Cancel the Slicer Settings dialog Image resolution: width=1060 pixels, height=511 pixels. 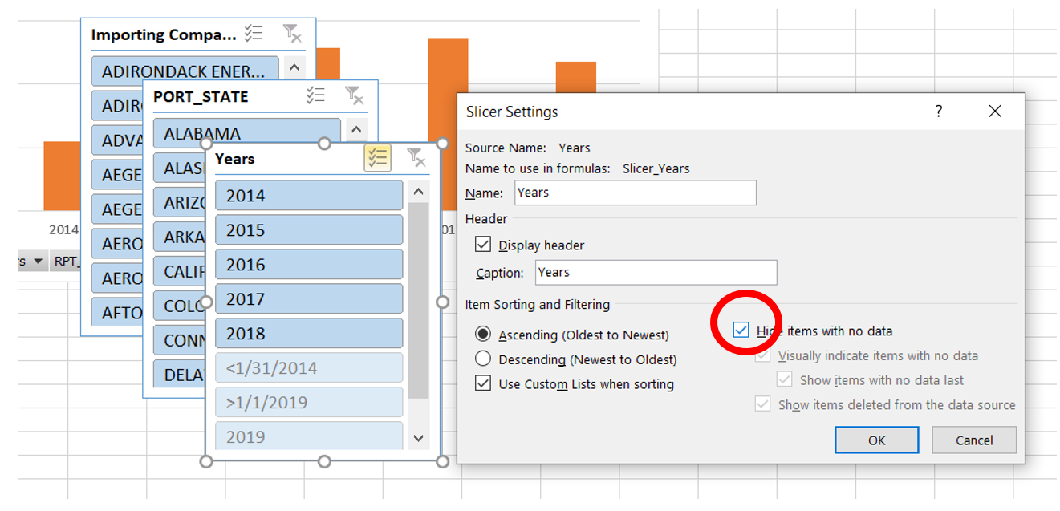[x=974, y=440]
